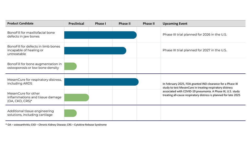Select the green osteoporosis bone augmentation bar
This screenshot has width=251, height=141.
[70, 66]
